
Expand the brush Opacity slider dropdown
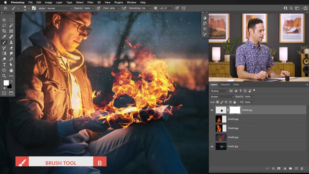[x=93, y=8]
